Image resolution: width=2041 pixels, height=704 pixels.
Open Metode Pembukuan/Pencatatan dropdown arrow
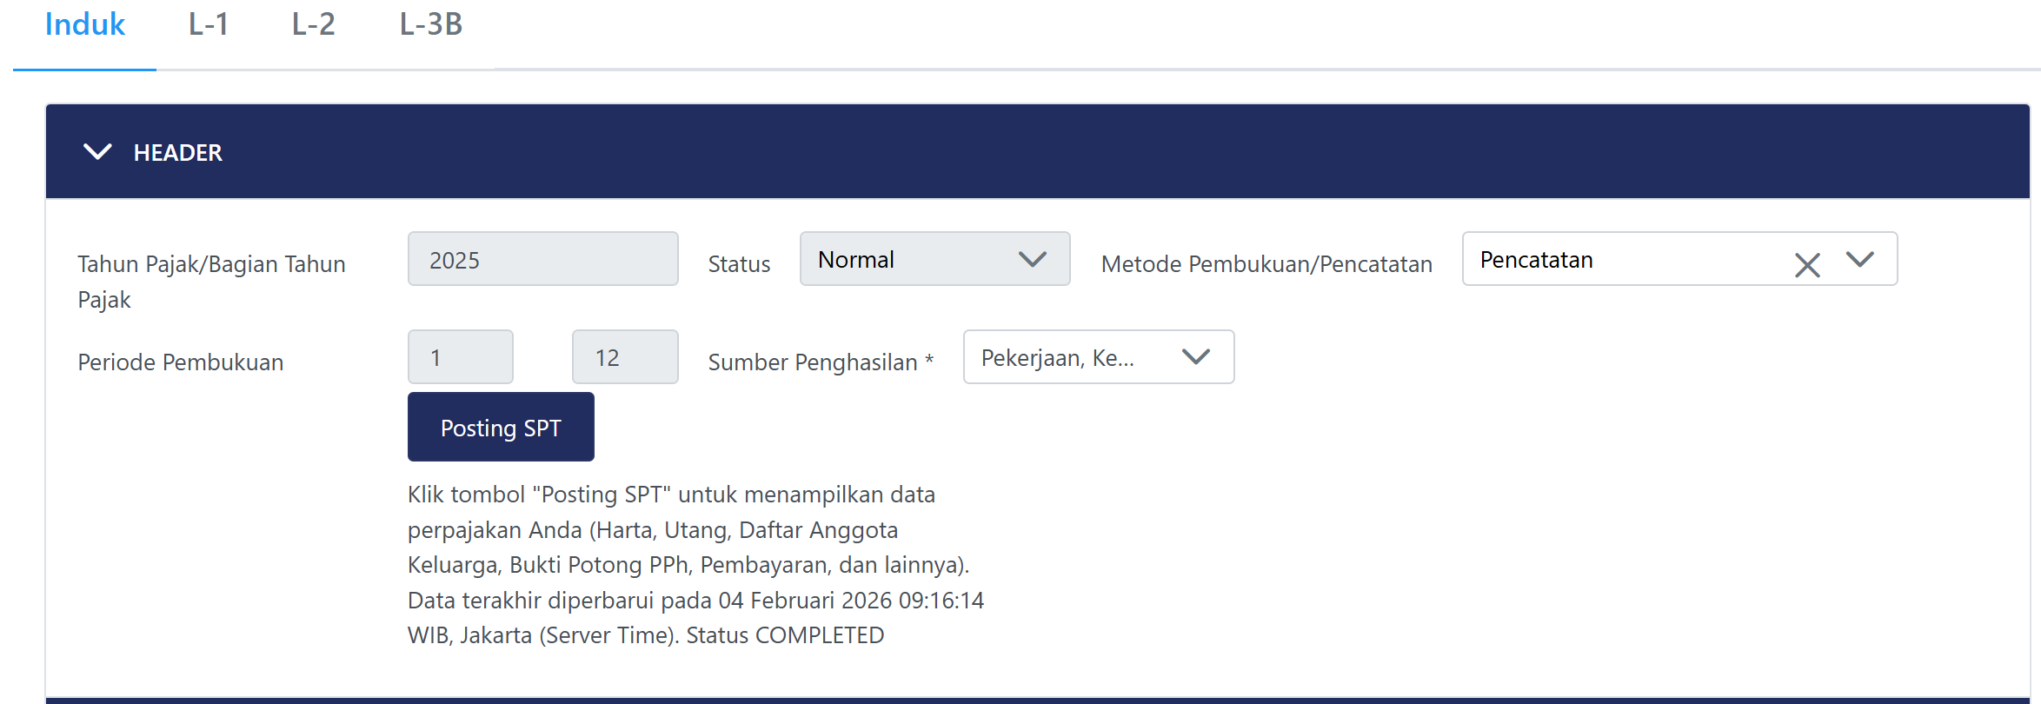point(1859,260)
